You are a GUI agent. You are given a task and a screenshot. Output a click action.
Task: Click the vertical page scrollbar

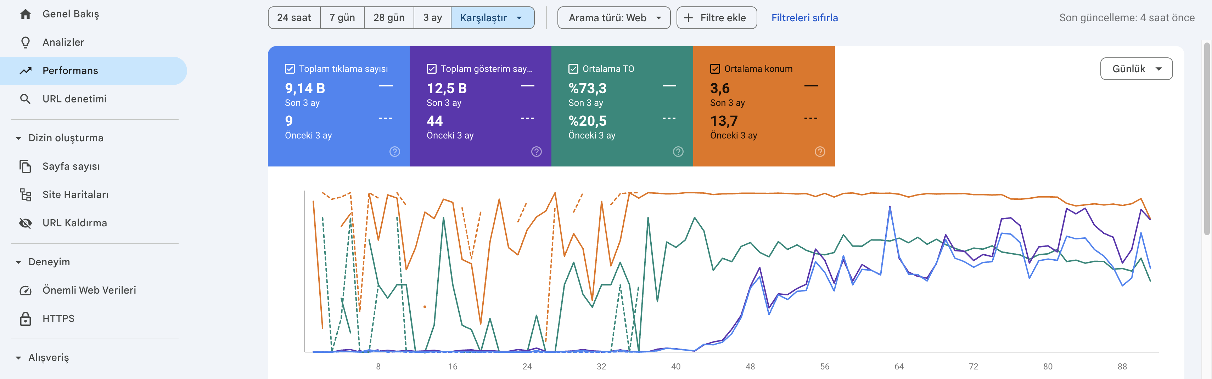[1207, 139]
